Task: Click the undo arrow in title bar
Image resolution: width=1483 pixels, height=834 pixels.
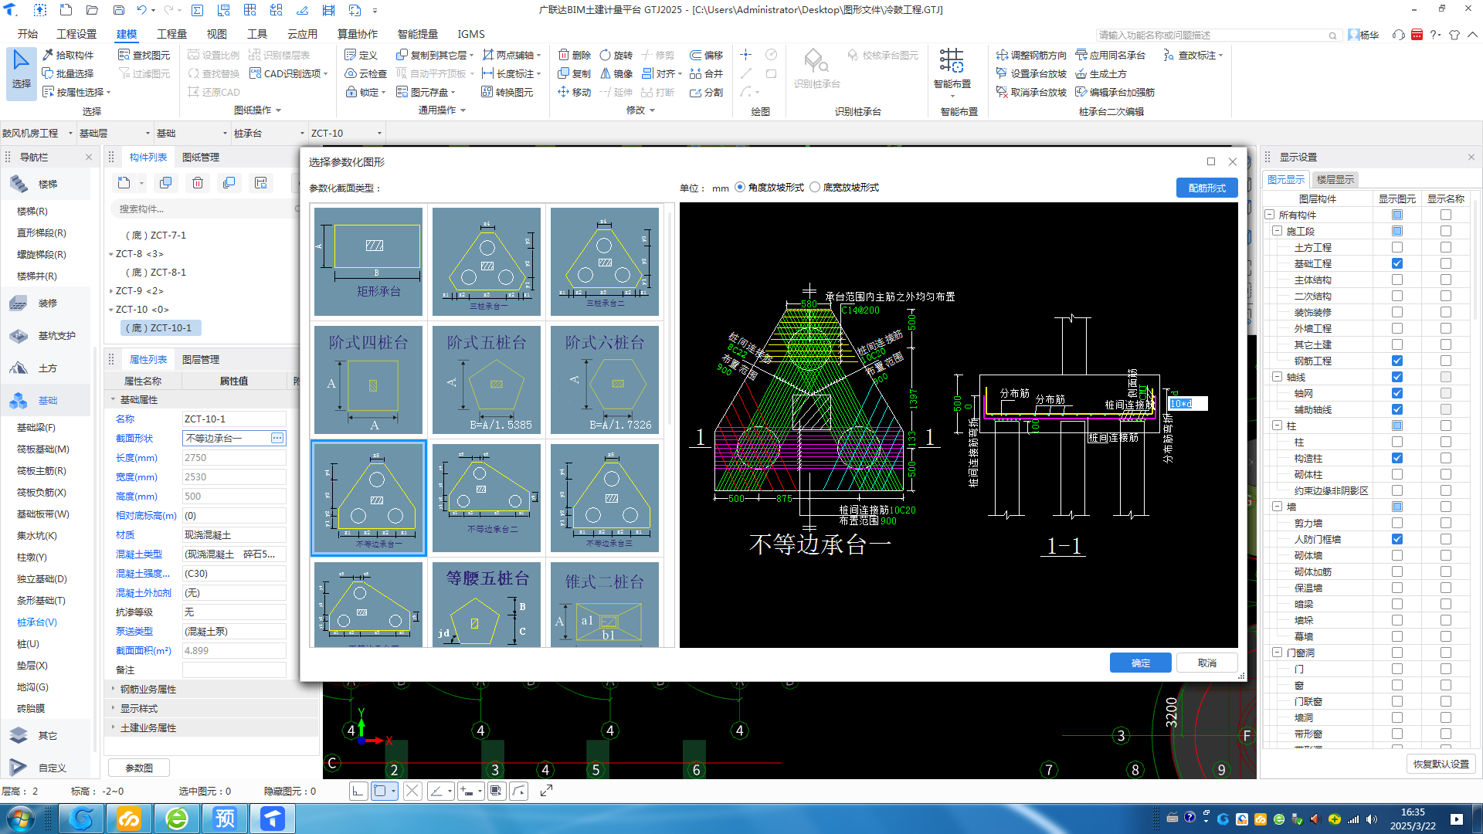Action: tap(141, 10)
